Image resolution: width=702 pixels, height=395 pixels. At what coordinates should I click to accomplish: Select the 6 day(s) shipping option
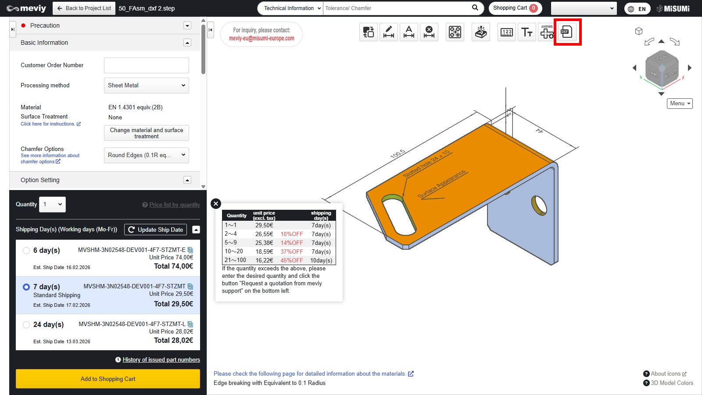26,251
